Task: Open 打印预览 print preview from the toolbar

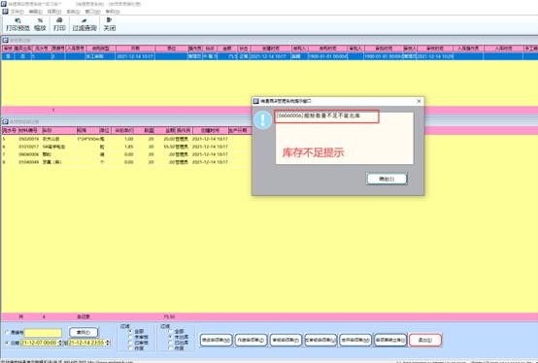Action: point(17,24)
